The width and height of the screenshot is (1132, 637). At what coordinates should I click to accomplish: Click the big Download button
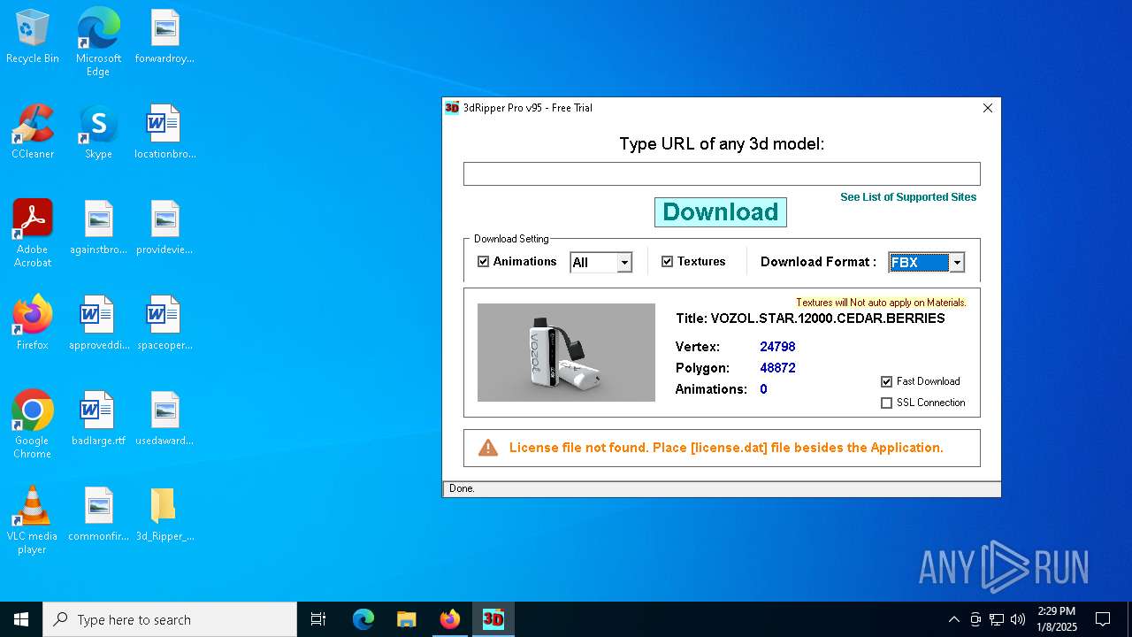[x=721, y=212]
